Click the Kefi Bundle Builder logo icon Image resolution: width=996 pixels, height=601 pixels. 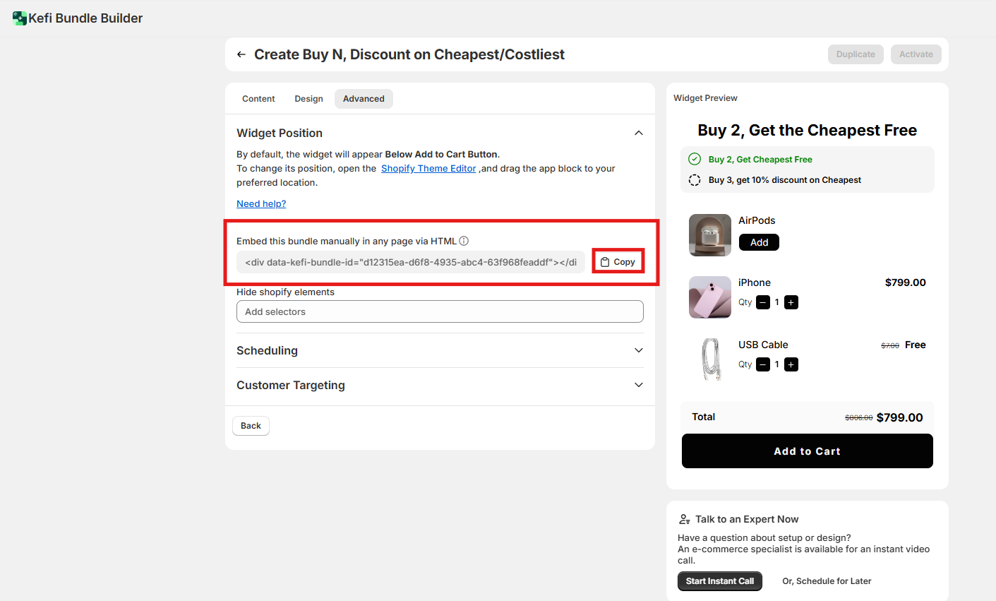pos(20,18)
